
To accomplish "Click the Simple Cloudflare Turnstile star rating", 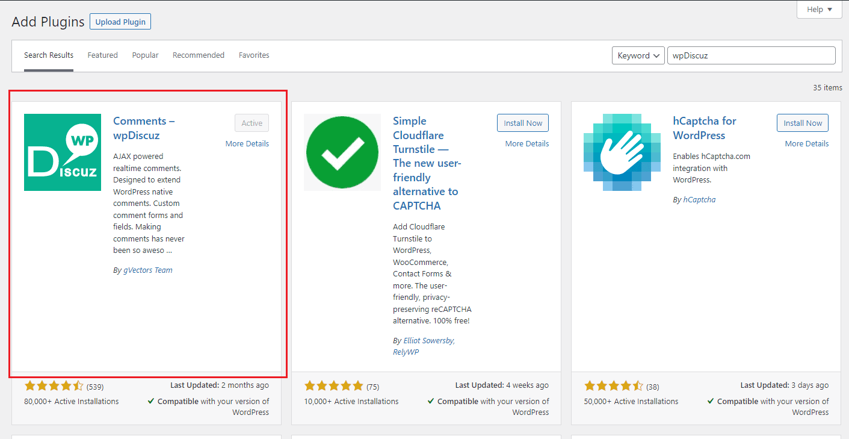I will 334,386.
